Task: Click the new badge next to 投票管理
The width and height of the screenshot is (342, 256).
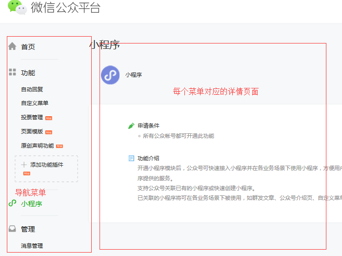Action: click(49, 118)
